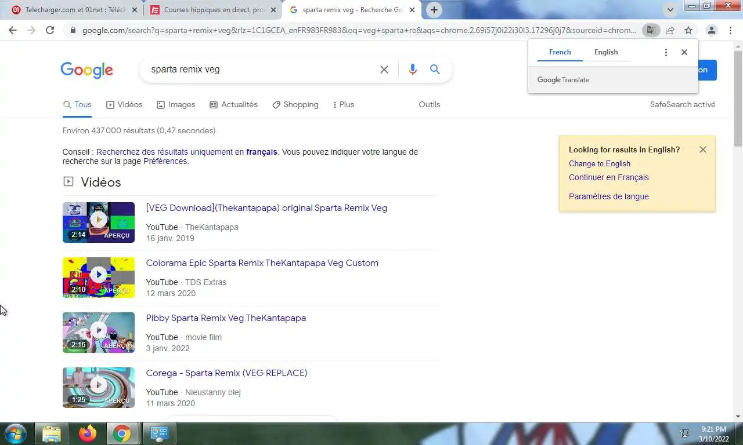The height and width of the screenshot is (445, 743).
Task: Click the site lock icon in address bar
Action: 73,30
